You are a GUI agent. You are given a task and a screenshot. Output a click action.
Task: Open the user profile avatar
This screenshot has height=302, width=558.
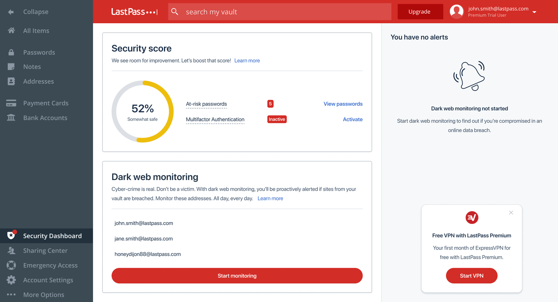click(x=457, y=11)
